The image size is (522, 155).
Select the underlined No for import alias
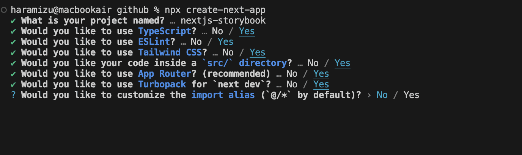point(382,95)
